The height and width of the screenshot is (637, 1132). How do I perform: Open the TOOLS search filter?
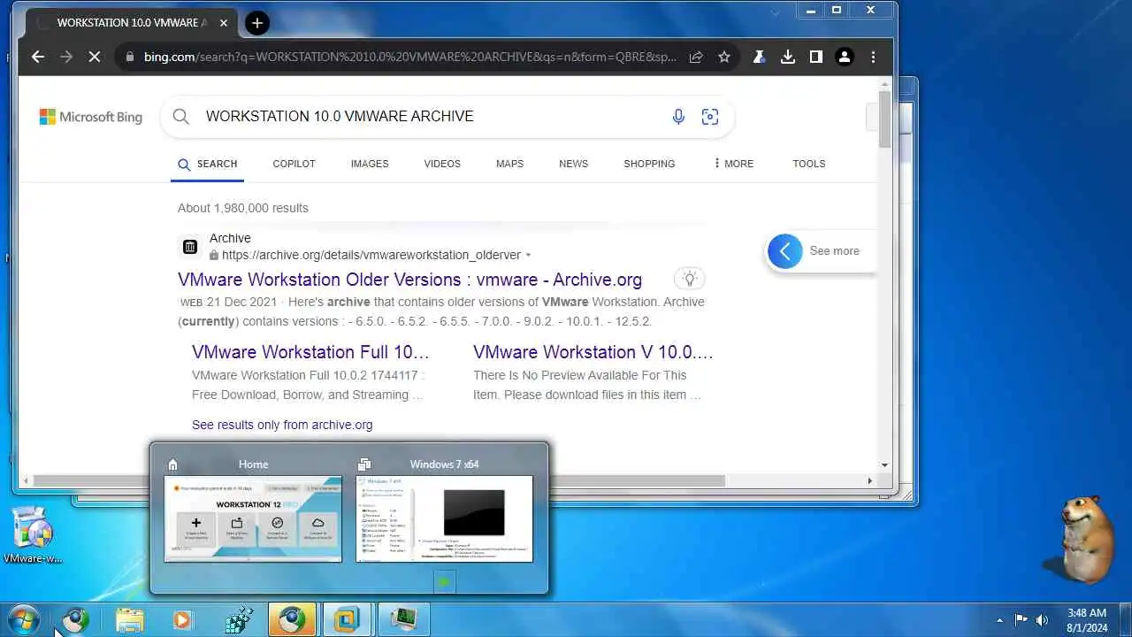(x=808, y=164)
